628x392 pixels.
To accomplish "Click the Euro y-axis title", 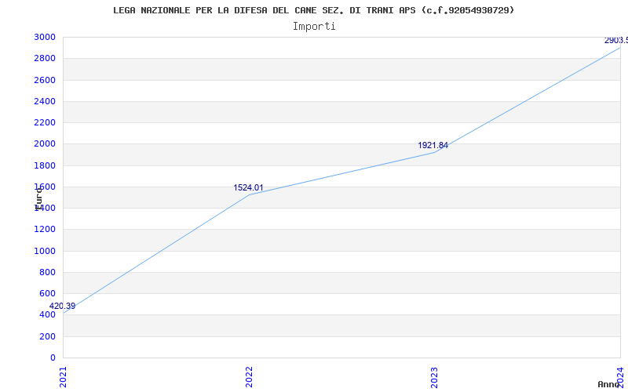I will [x=38, y=199].
